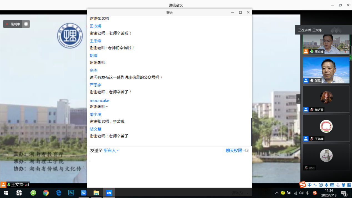This screenshot has height=198, width=352.
Task: Click the chat message input field
Action: (x=169, y=167)
